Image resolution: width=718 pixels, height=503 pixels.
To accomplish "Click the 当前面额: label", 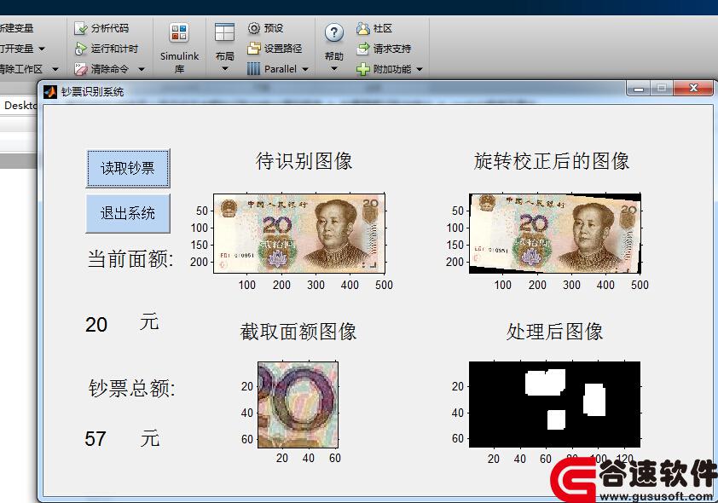I will point(130,259).
